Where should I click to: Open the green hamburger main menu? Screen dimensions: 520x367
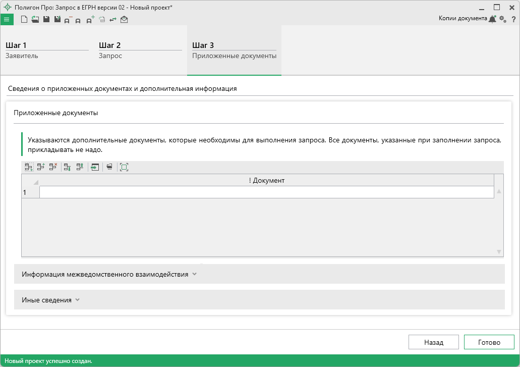[7, 20]
